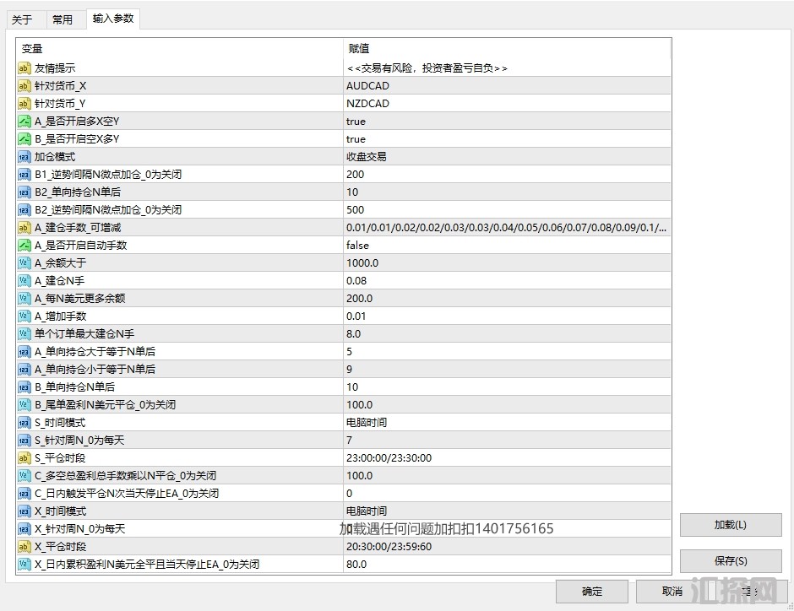Edit the NZDCAD value field
The image size is (794, 611).
(507, 104)
